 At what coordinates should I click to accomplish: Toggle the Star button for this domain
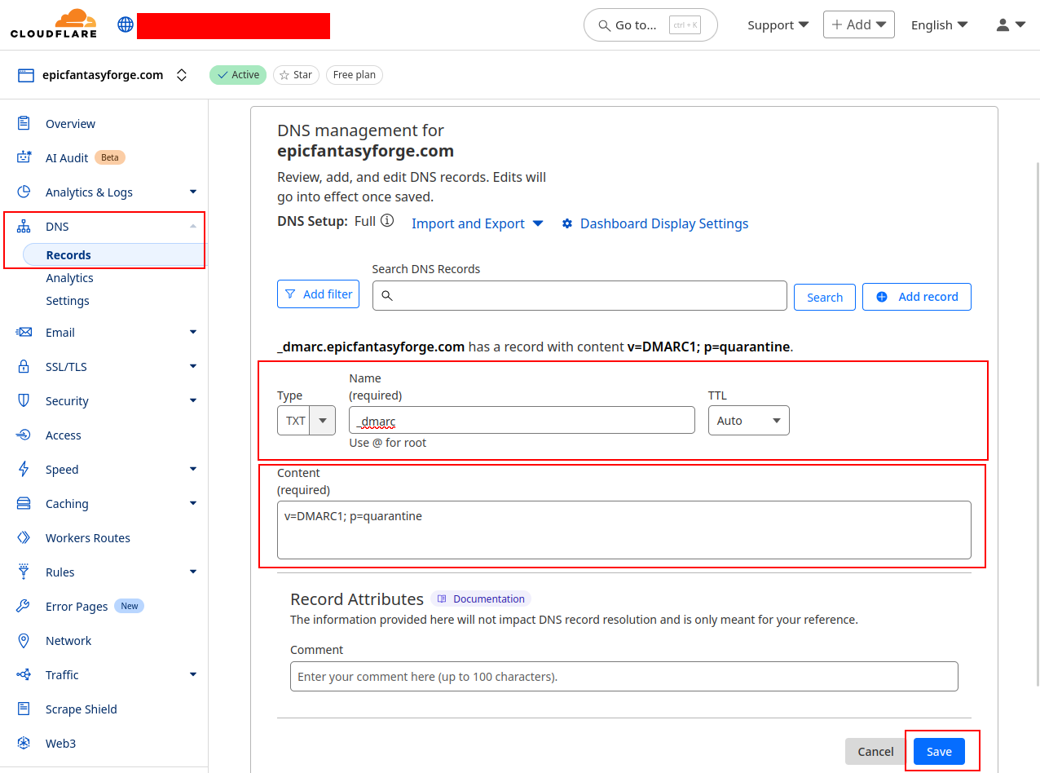tap(296, 75)
